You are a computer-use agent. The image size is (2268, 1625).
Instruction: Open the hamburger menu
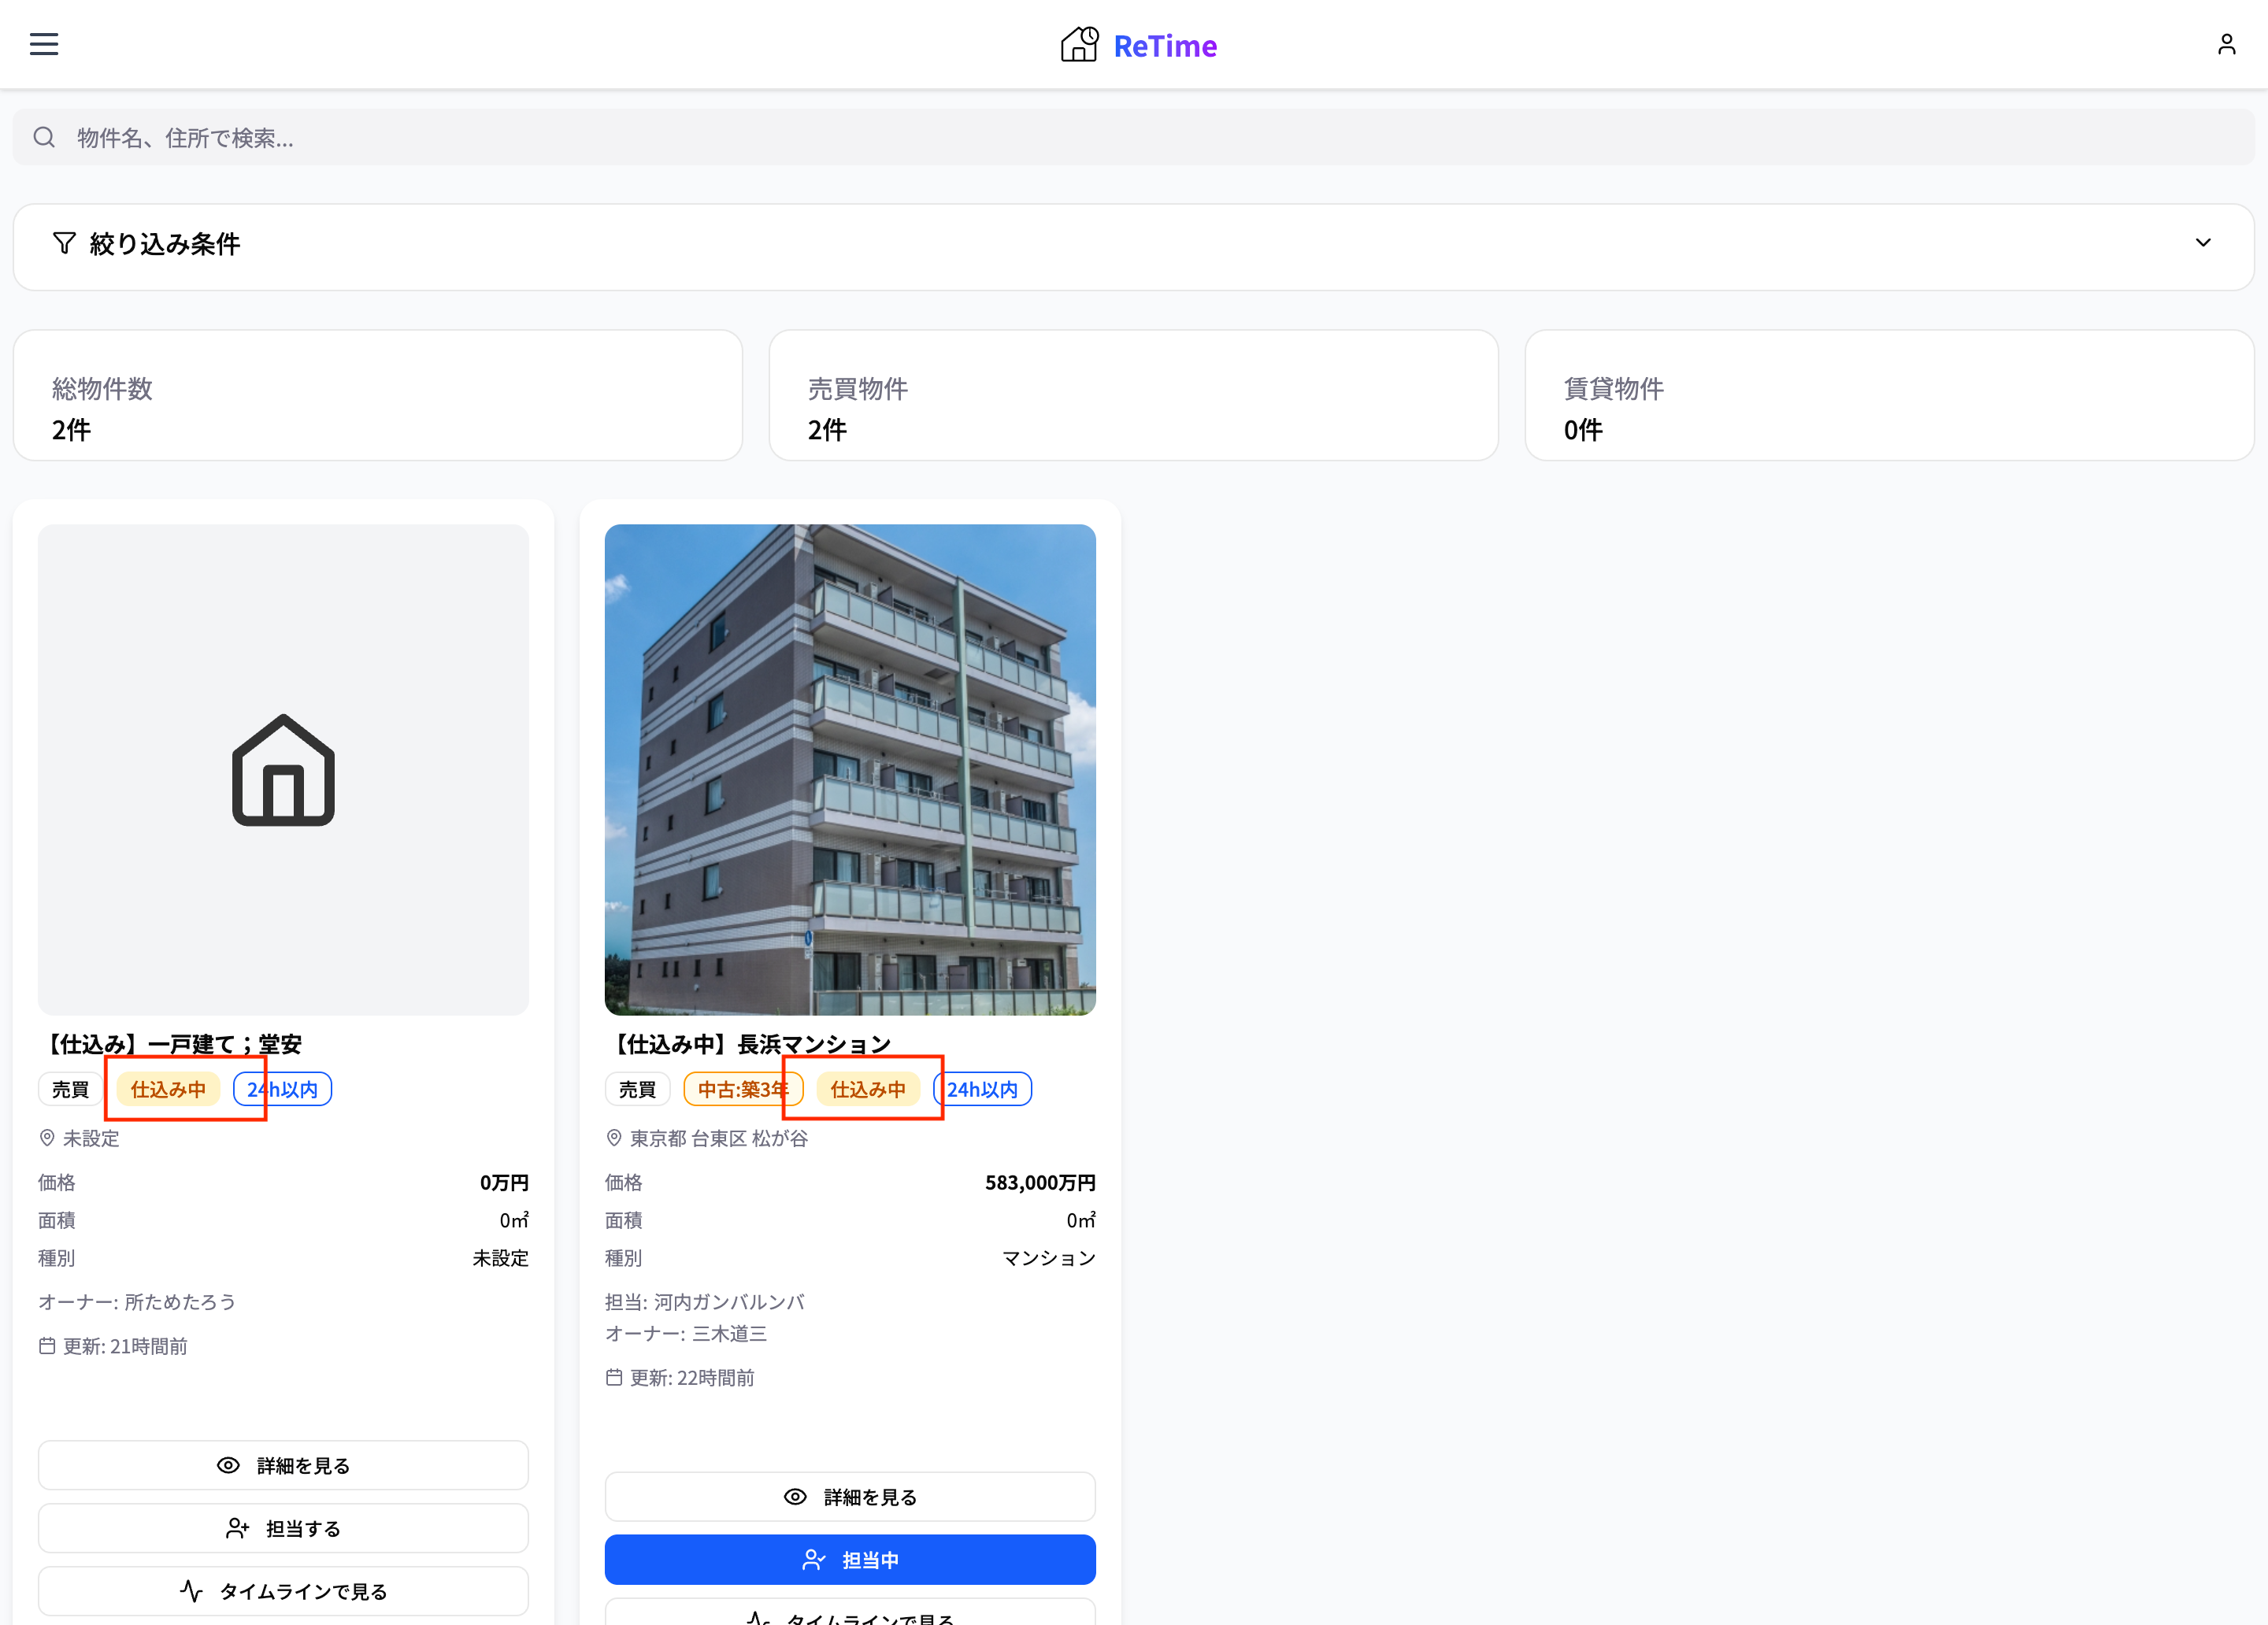44,44
